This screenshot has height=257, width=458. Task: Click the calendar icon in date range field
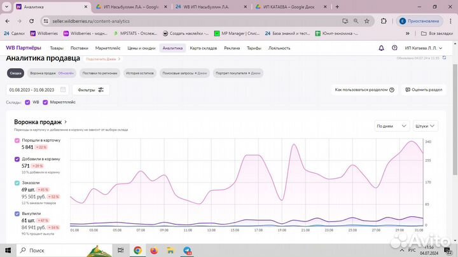click(x=63, y=90)
